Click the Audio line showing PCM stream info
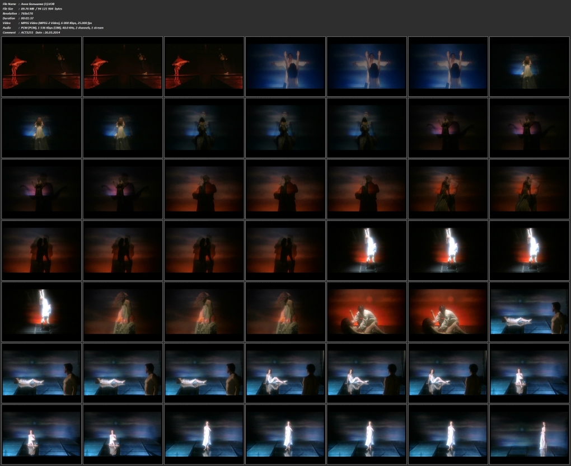Screen dimensions: 571x466 (x=62, y=27)
